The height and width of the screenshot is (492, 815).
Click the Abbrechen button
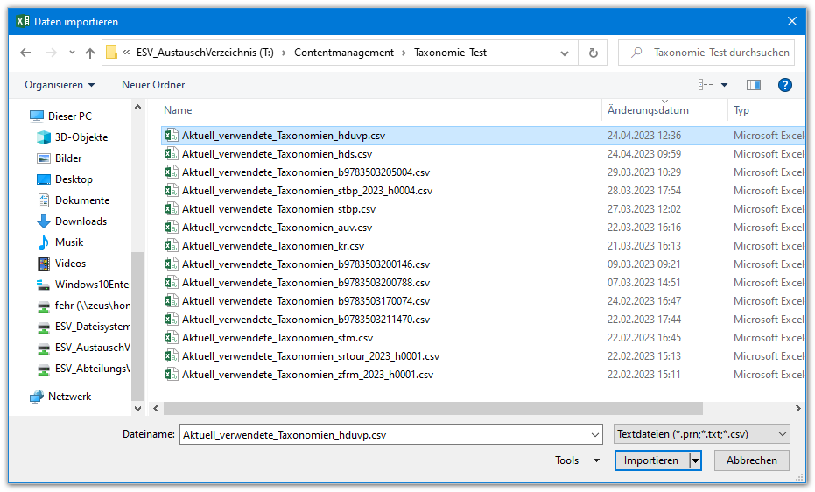pos(751,460)
